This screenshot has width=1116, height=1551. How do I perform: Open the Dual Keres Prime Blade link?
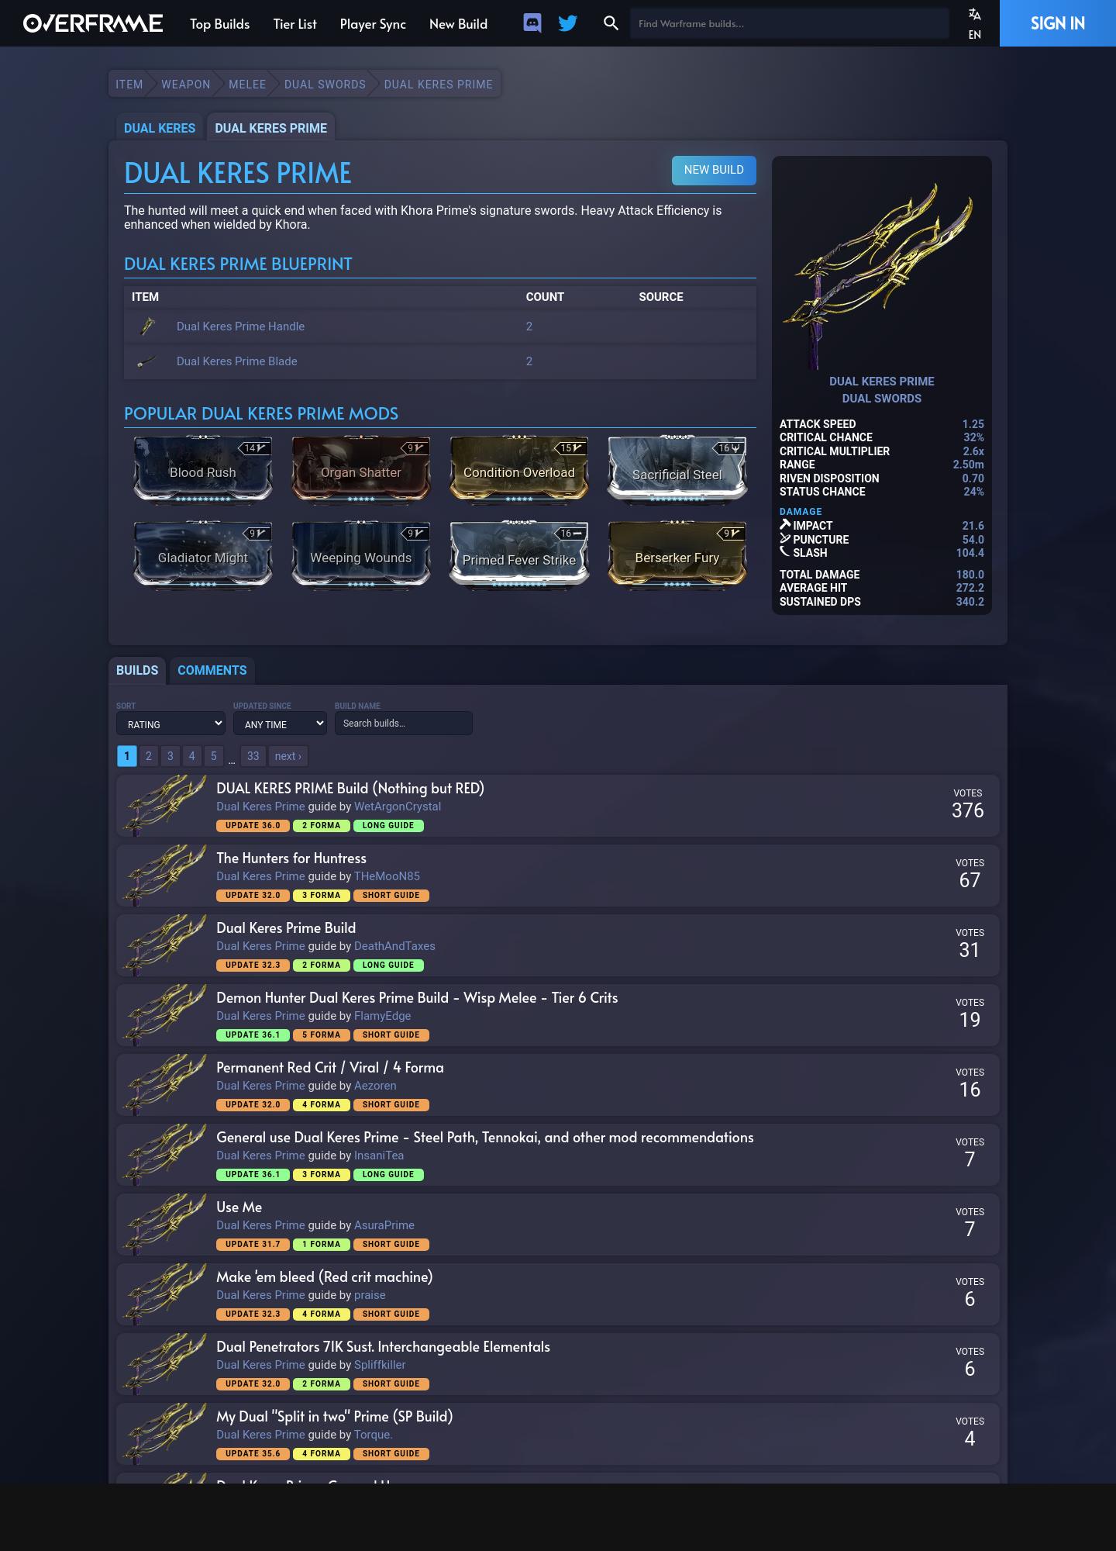coord(237,361)
